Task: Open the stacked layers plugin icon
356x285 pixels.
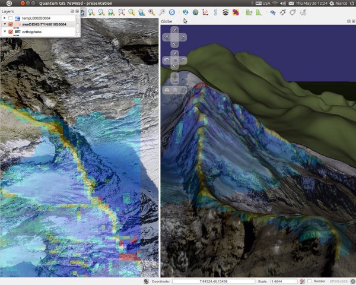Action: [225, 12]
